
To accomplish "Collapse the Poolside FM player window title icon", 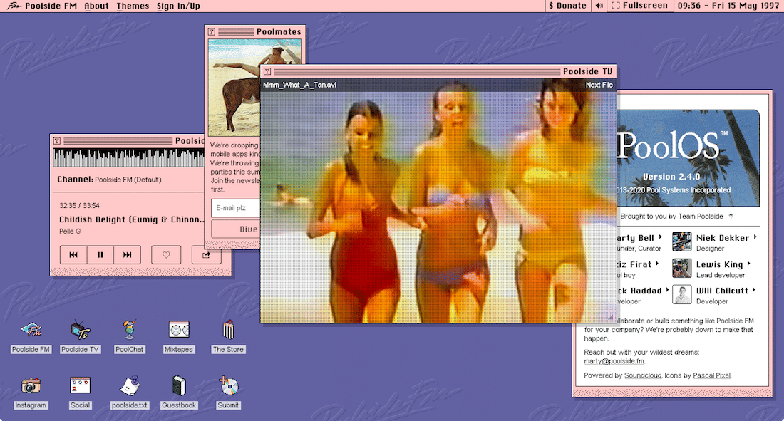I will 57,141.
